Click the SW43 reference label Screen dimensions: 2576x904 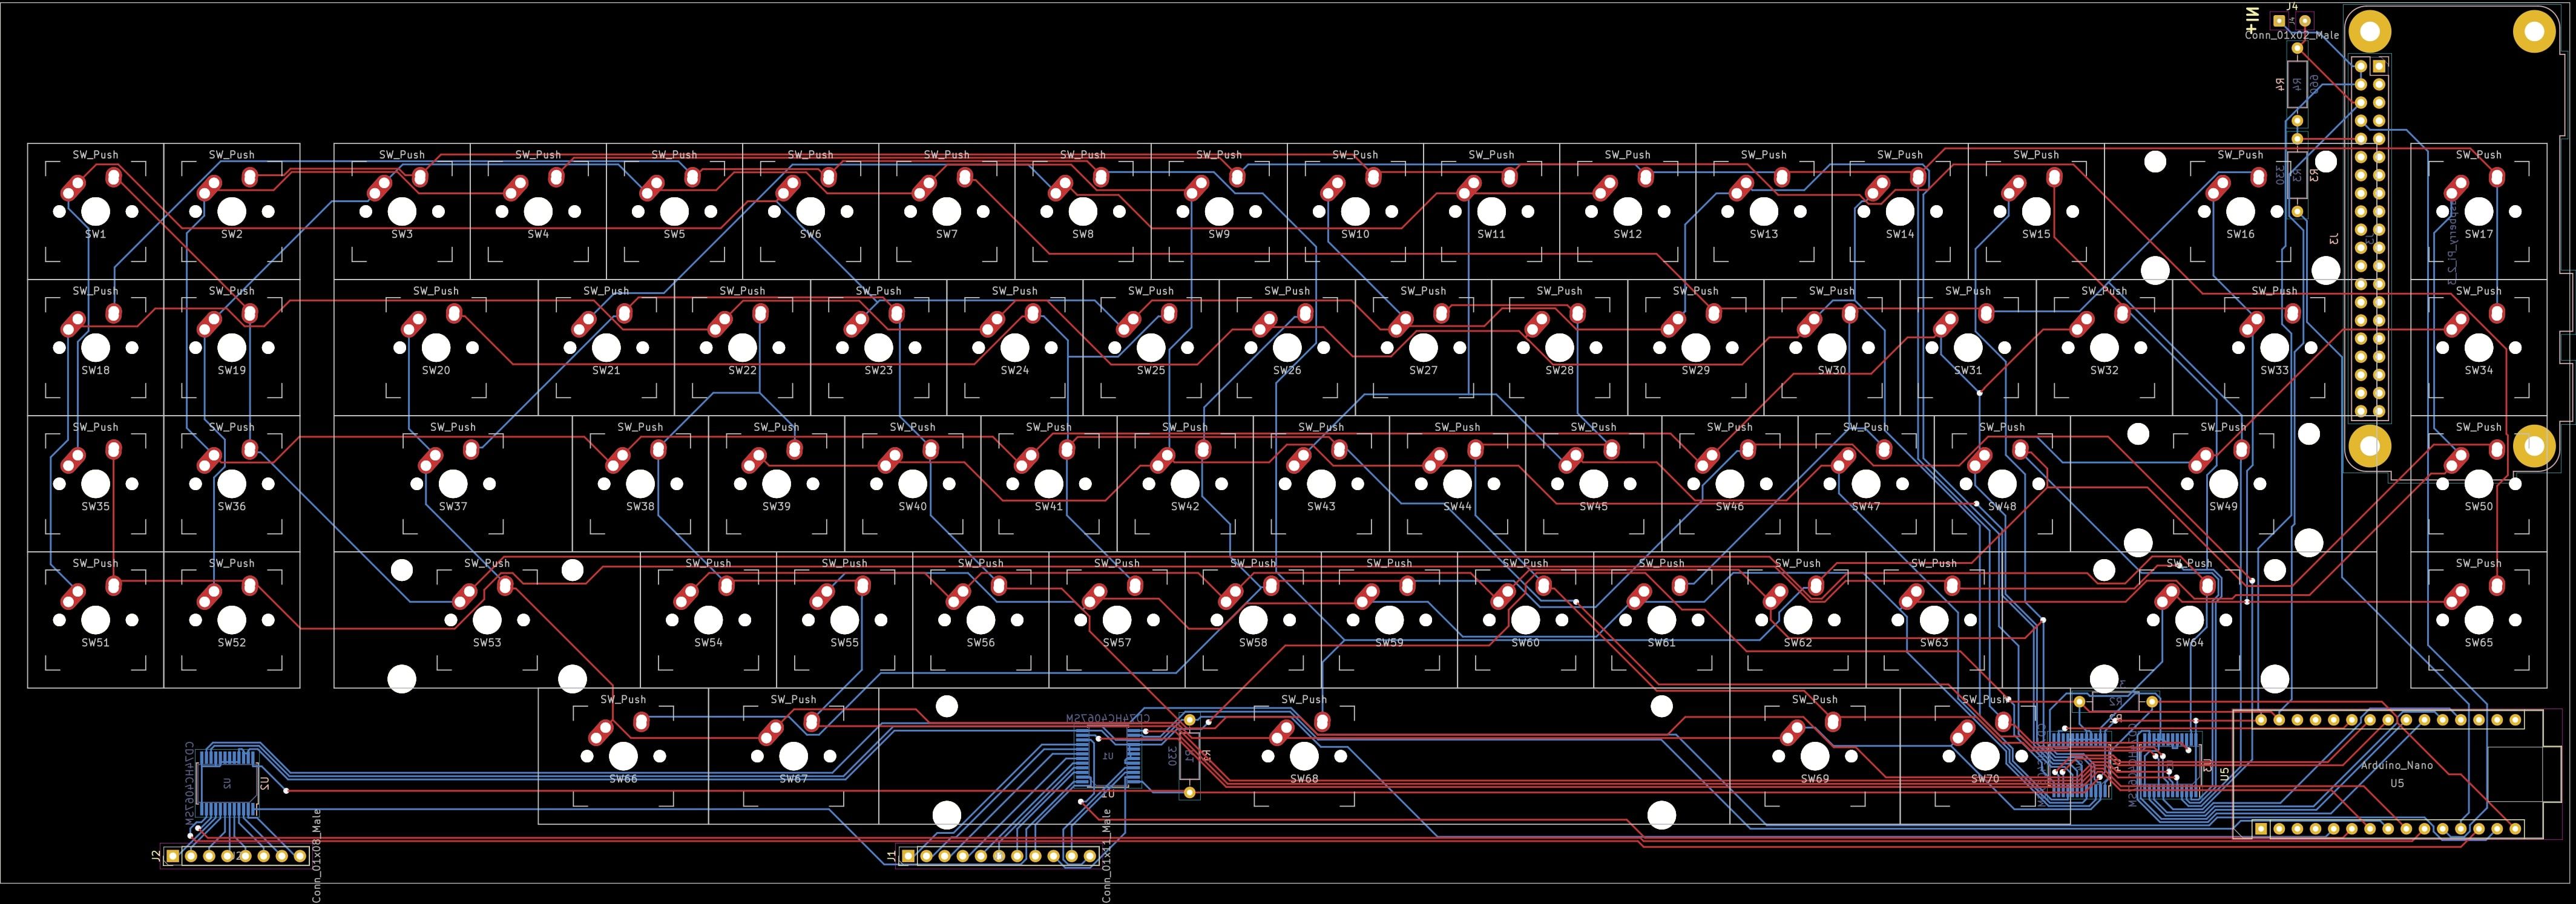[1321, 506]
